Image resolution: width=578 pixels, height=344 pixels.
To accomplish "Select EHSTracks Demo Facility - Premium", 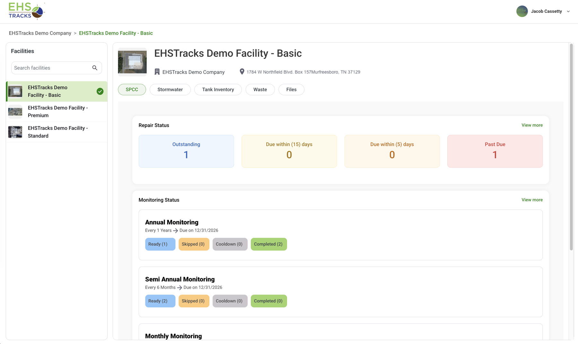I will 57,112.
